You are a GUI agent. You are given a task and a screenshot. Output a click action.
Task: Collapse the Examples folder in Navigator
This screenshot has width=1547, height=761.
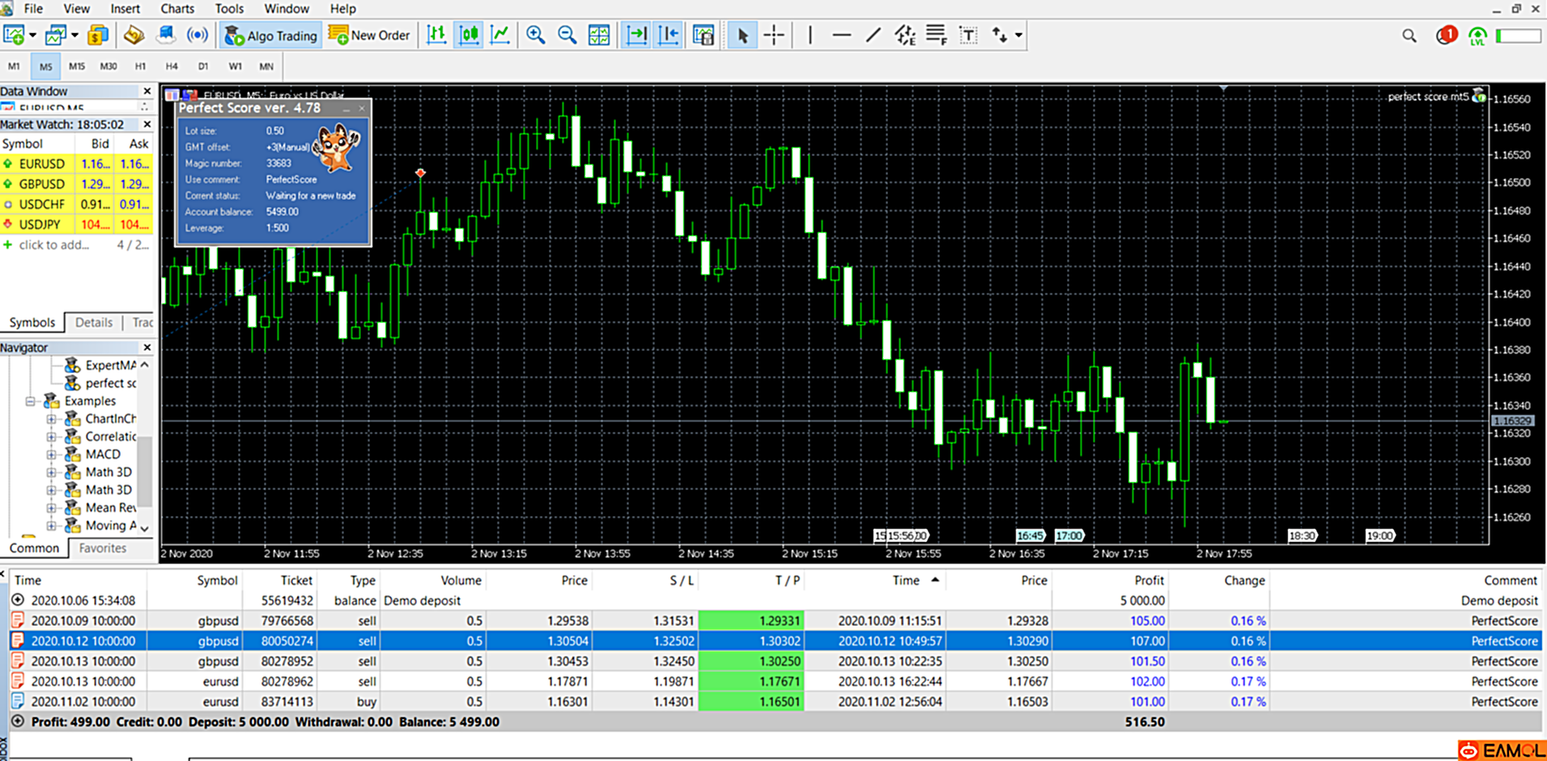[x=31, y=401]
